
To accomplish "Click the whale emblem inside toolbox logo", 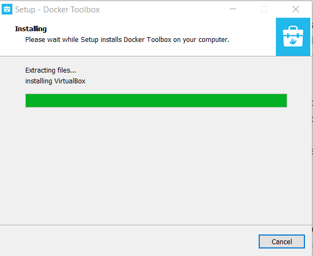I will pos(293,41).
